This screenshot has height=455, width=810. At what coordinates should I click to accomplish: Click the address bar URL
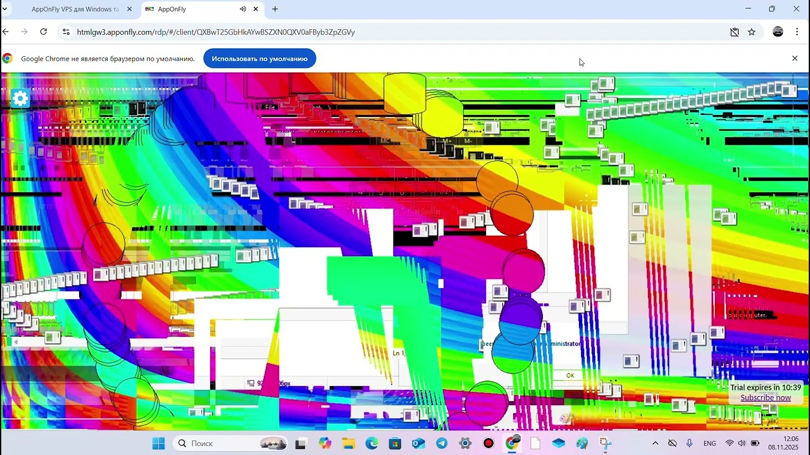[x=216, y=32]
